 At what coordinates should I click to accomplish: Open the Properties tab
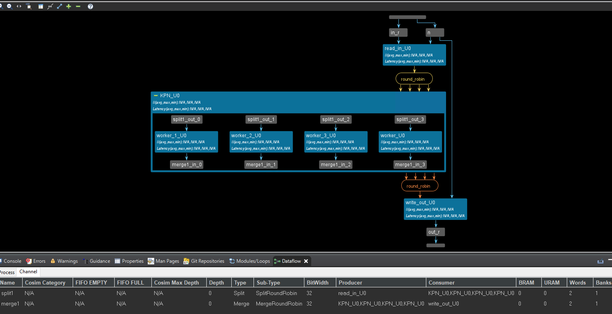[129, 261]
